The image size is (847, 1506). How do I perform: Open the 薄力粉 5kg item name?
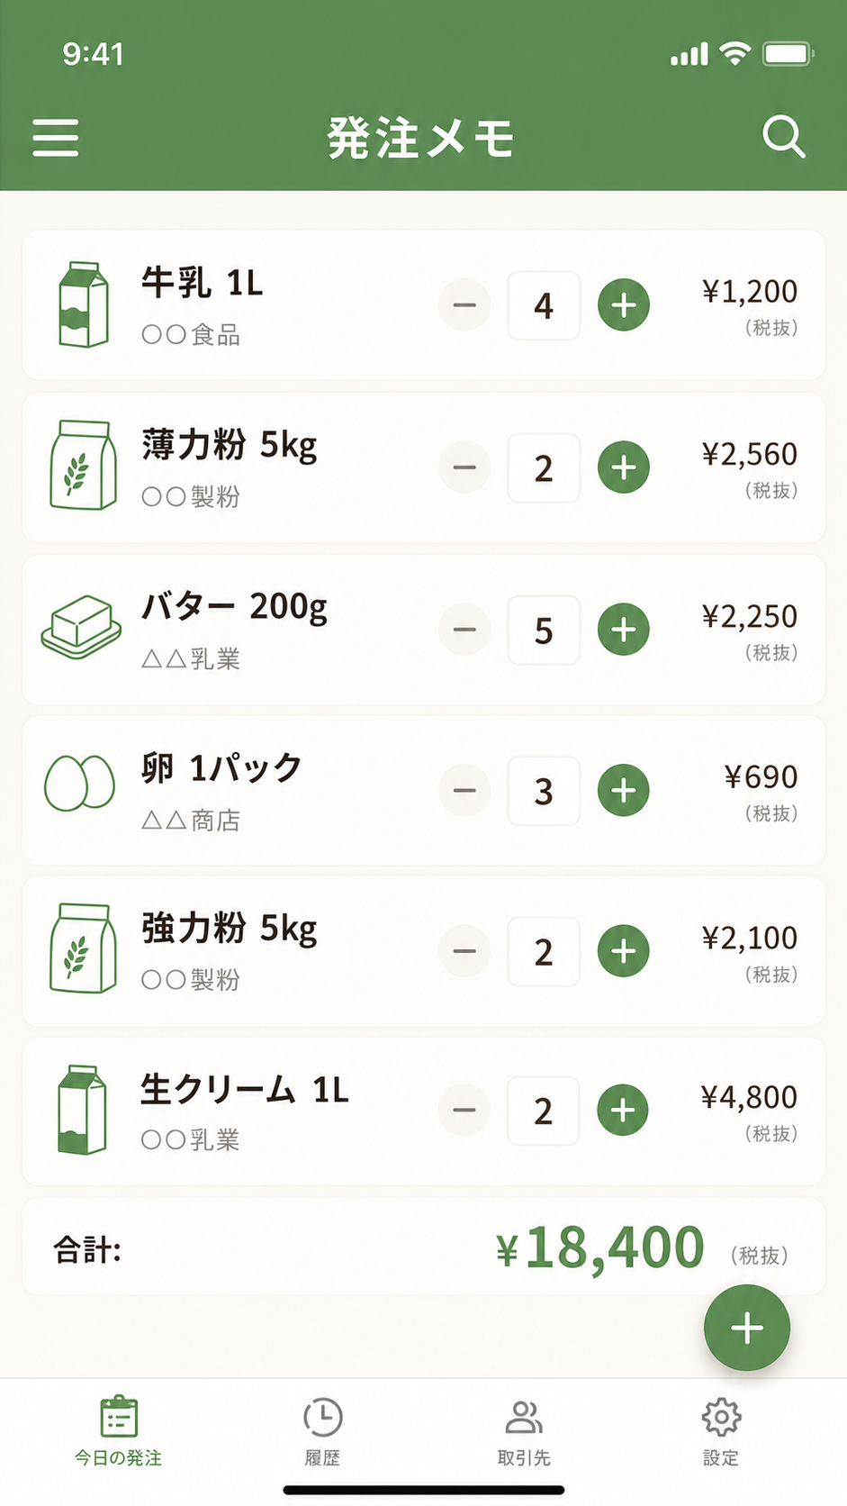pos(230,445)
